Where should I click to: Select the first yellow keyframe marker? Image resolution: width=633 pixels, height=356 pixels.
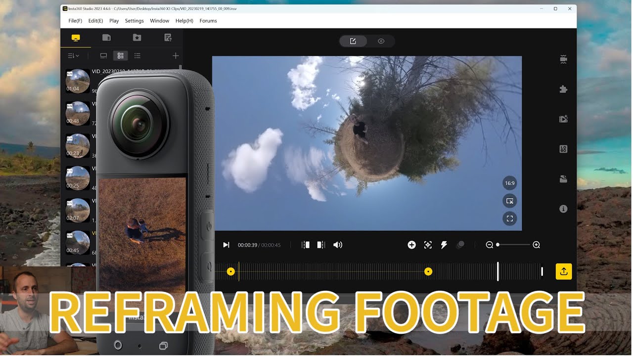coord(231,271)
